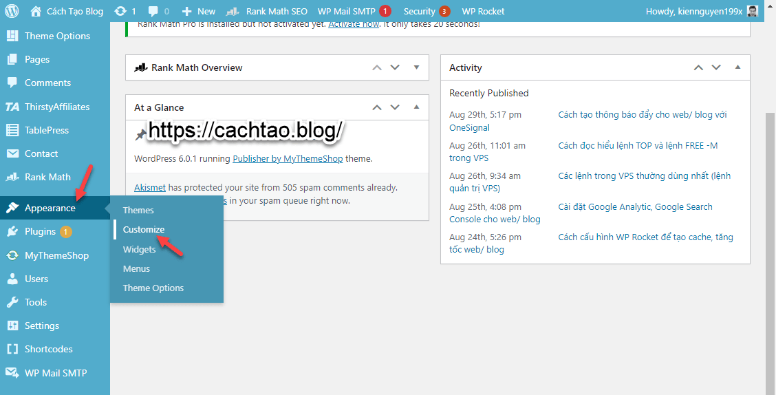
Task: Click the WordPress logo icon
Action: pyautogui.click(x=12, y=11)
